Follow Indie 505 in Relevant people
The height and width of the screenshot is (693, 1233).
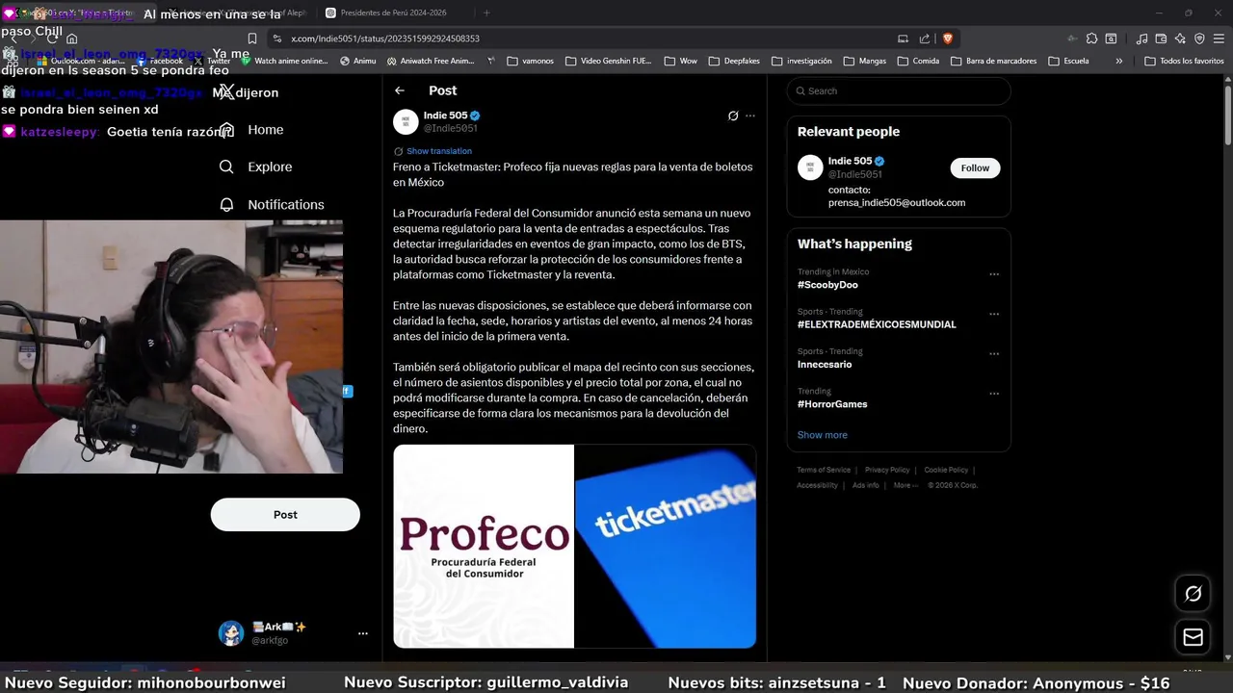point(975,167)
